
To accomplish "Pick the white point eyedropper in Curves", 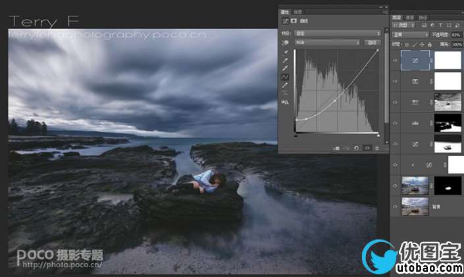I will tap(285, 68).
